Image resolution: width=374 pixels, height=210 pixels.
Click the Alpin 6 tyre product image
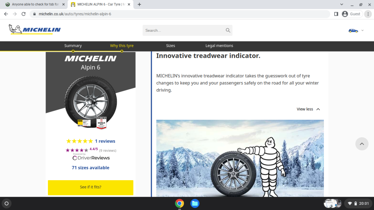(91, 102)
